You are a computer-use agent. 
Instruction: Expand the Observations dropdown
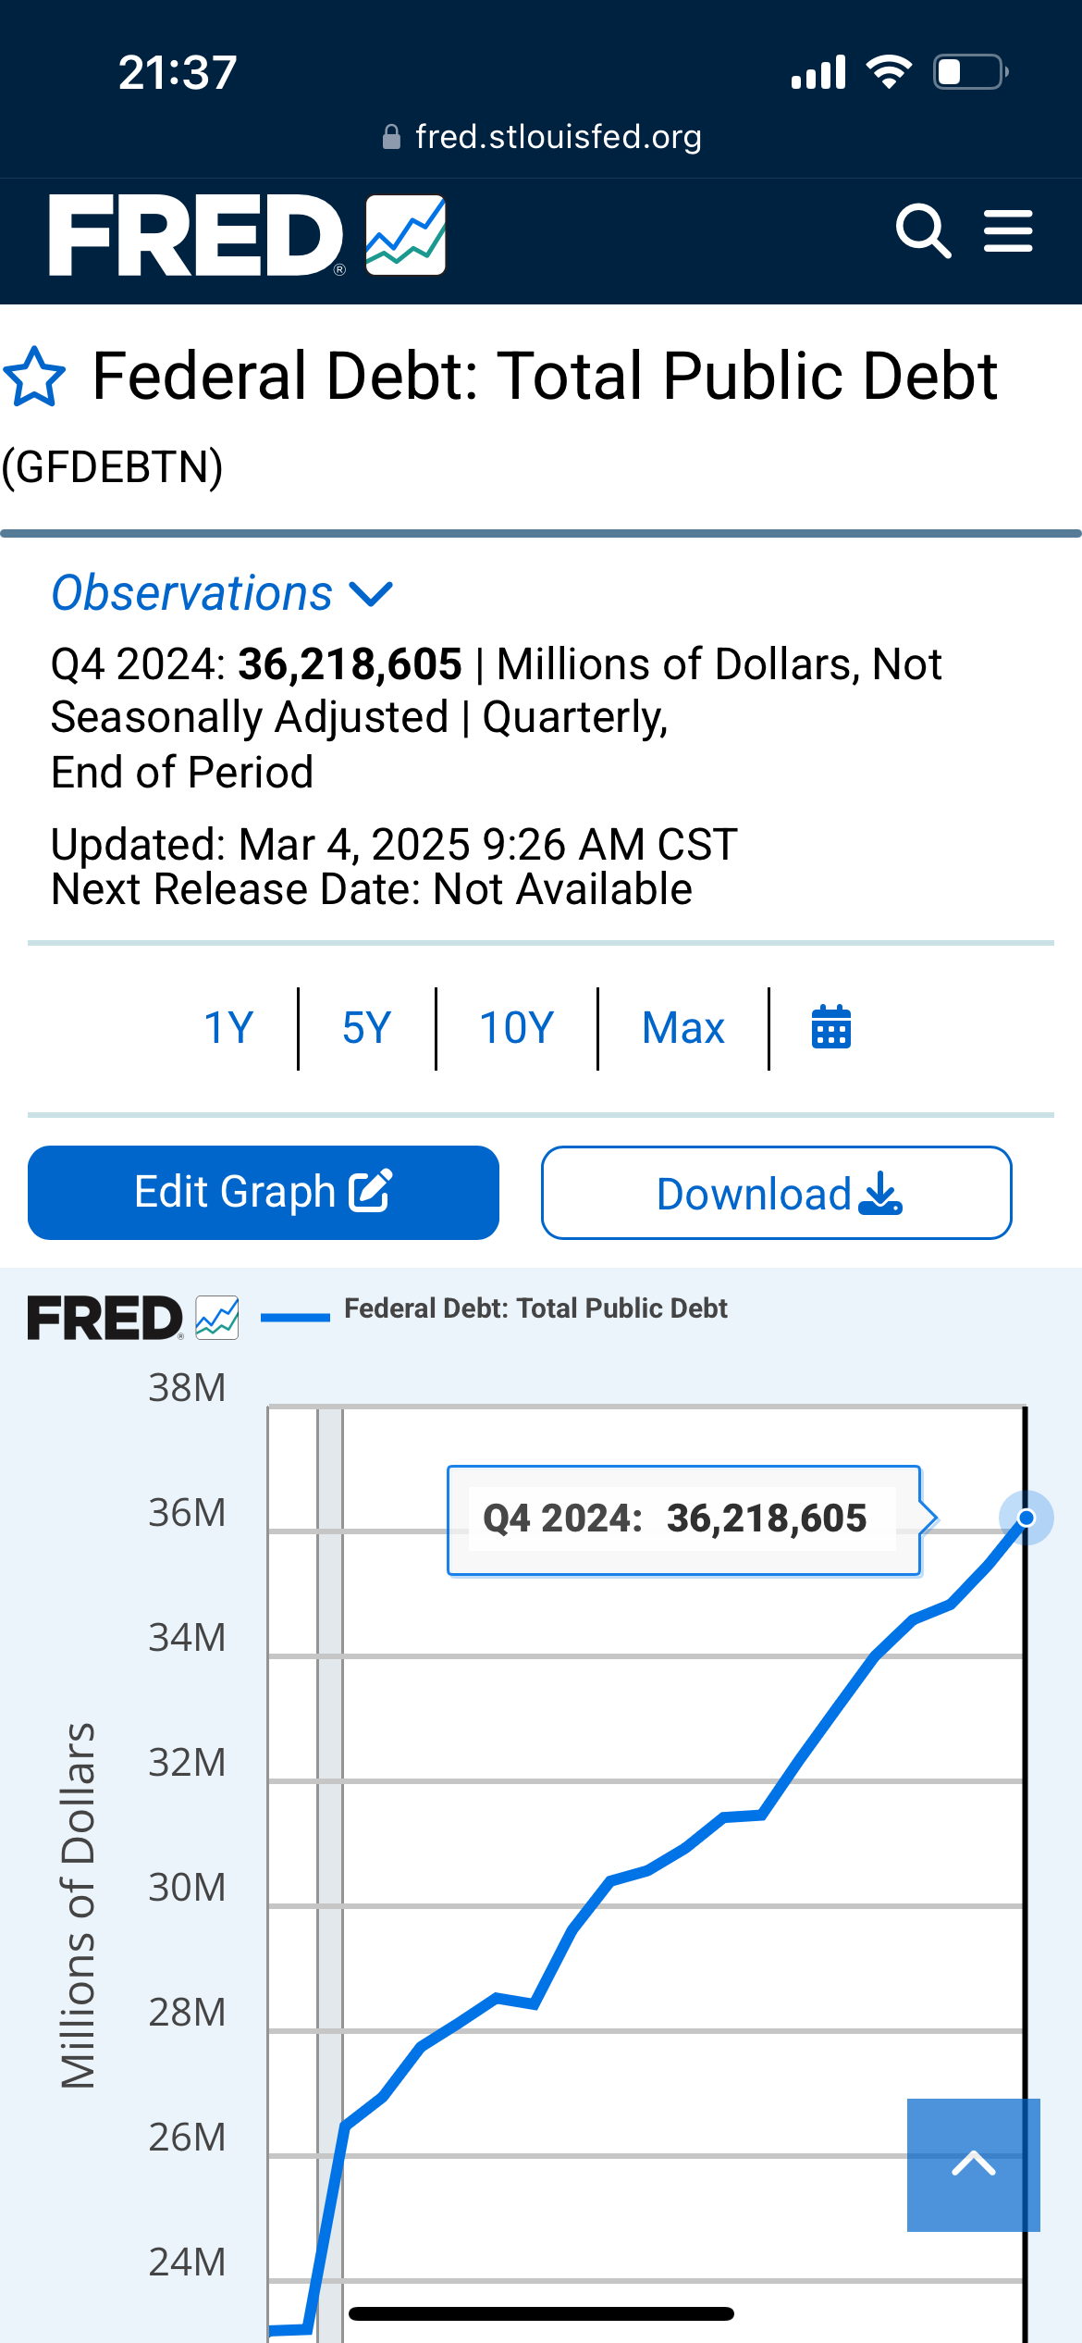pos(222,593)
